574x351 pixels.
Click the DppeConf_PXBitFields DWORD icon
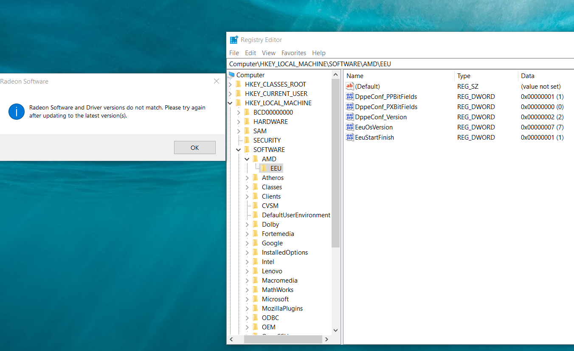coord(350,107)
